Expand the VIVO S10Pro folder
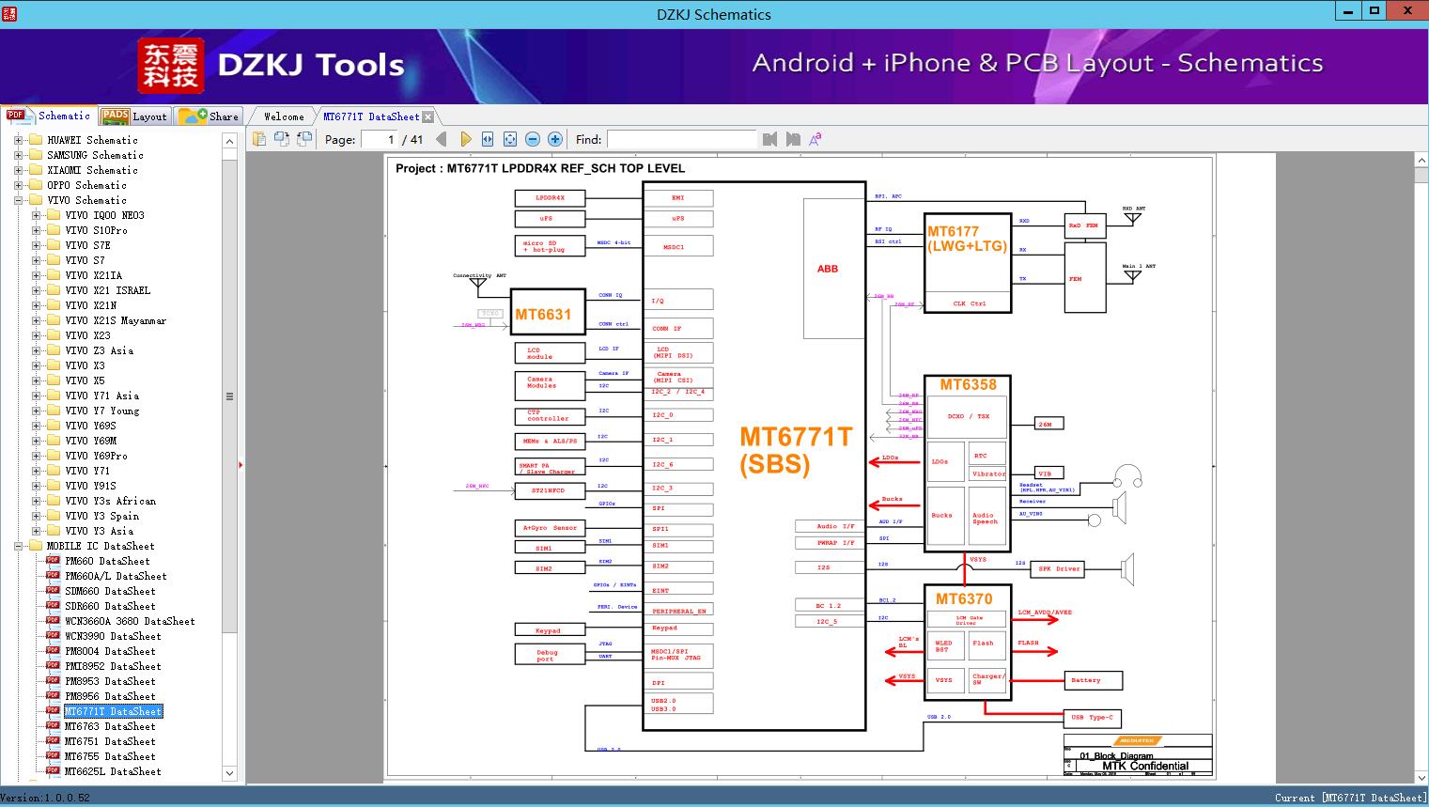This screenshot has height=807, width=1429. click(x=36, y=230)
